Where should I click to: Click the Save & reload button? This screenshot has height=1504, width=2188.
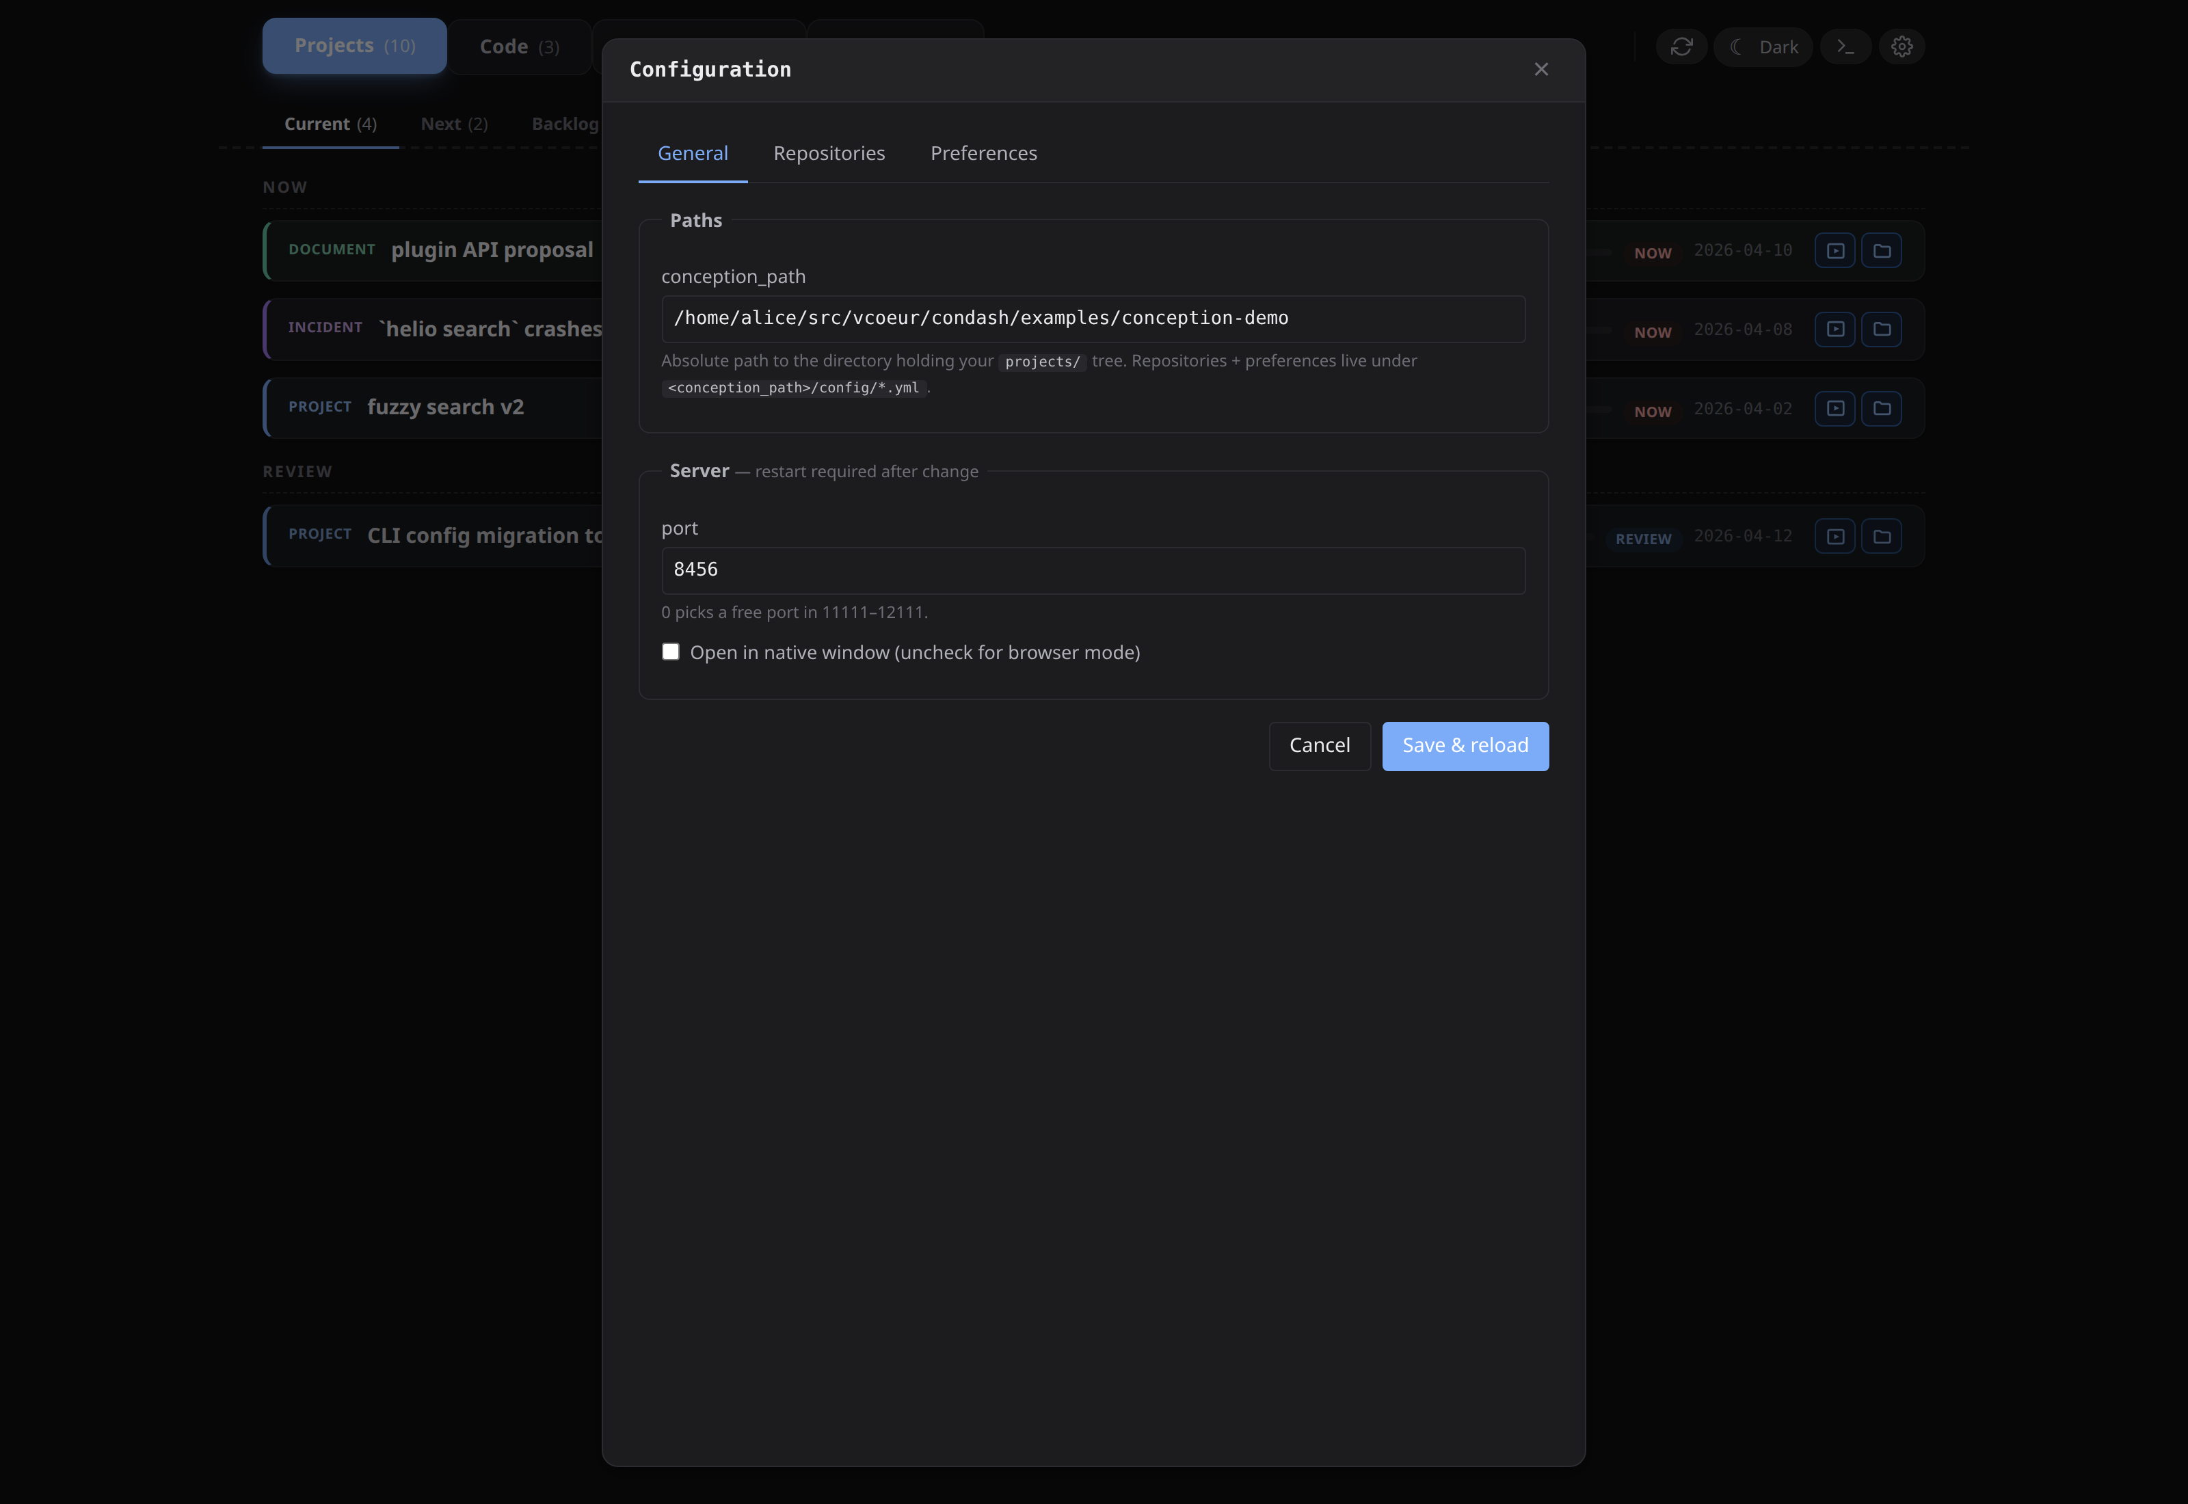pyautogui.click(x=1465, y=745)
